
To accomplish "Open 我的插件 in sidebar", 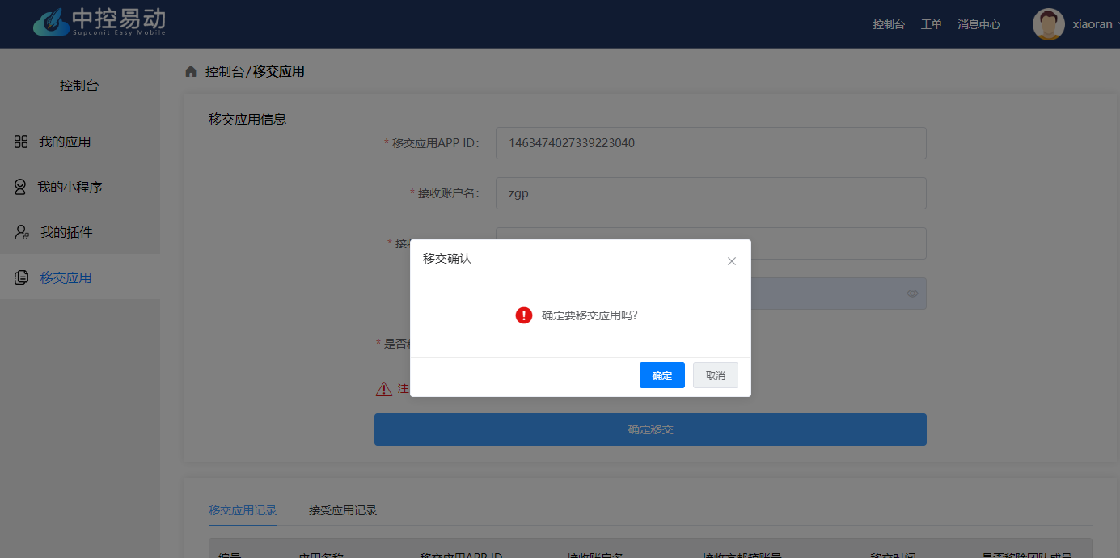I will click(x=66, y=232).
